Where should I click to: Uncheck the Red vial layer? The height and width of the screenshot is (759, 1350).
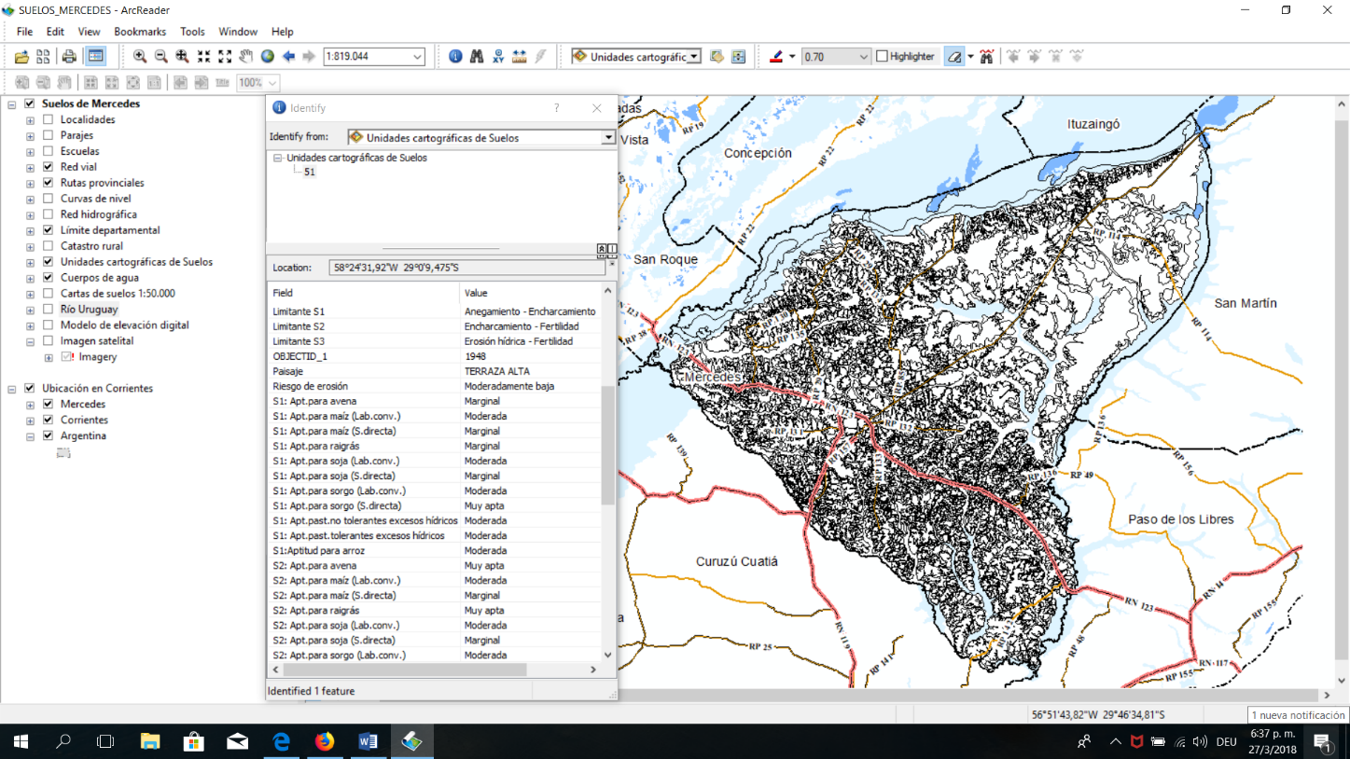point(49,167)
